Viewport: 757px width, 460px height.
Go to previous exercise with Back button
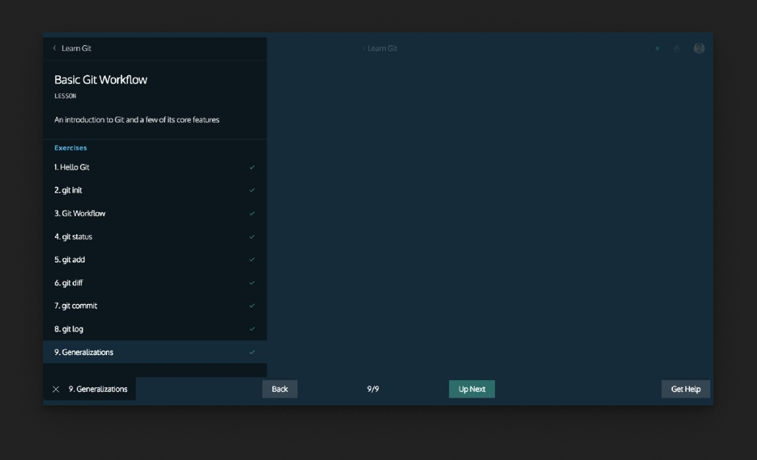[280, 389]
